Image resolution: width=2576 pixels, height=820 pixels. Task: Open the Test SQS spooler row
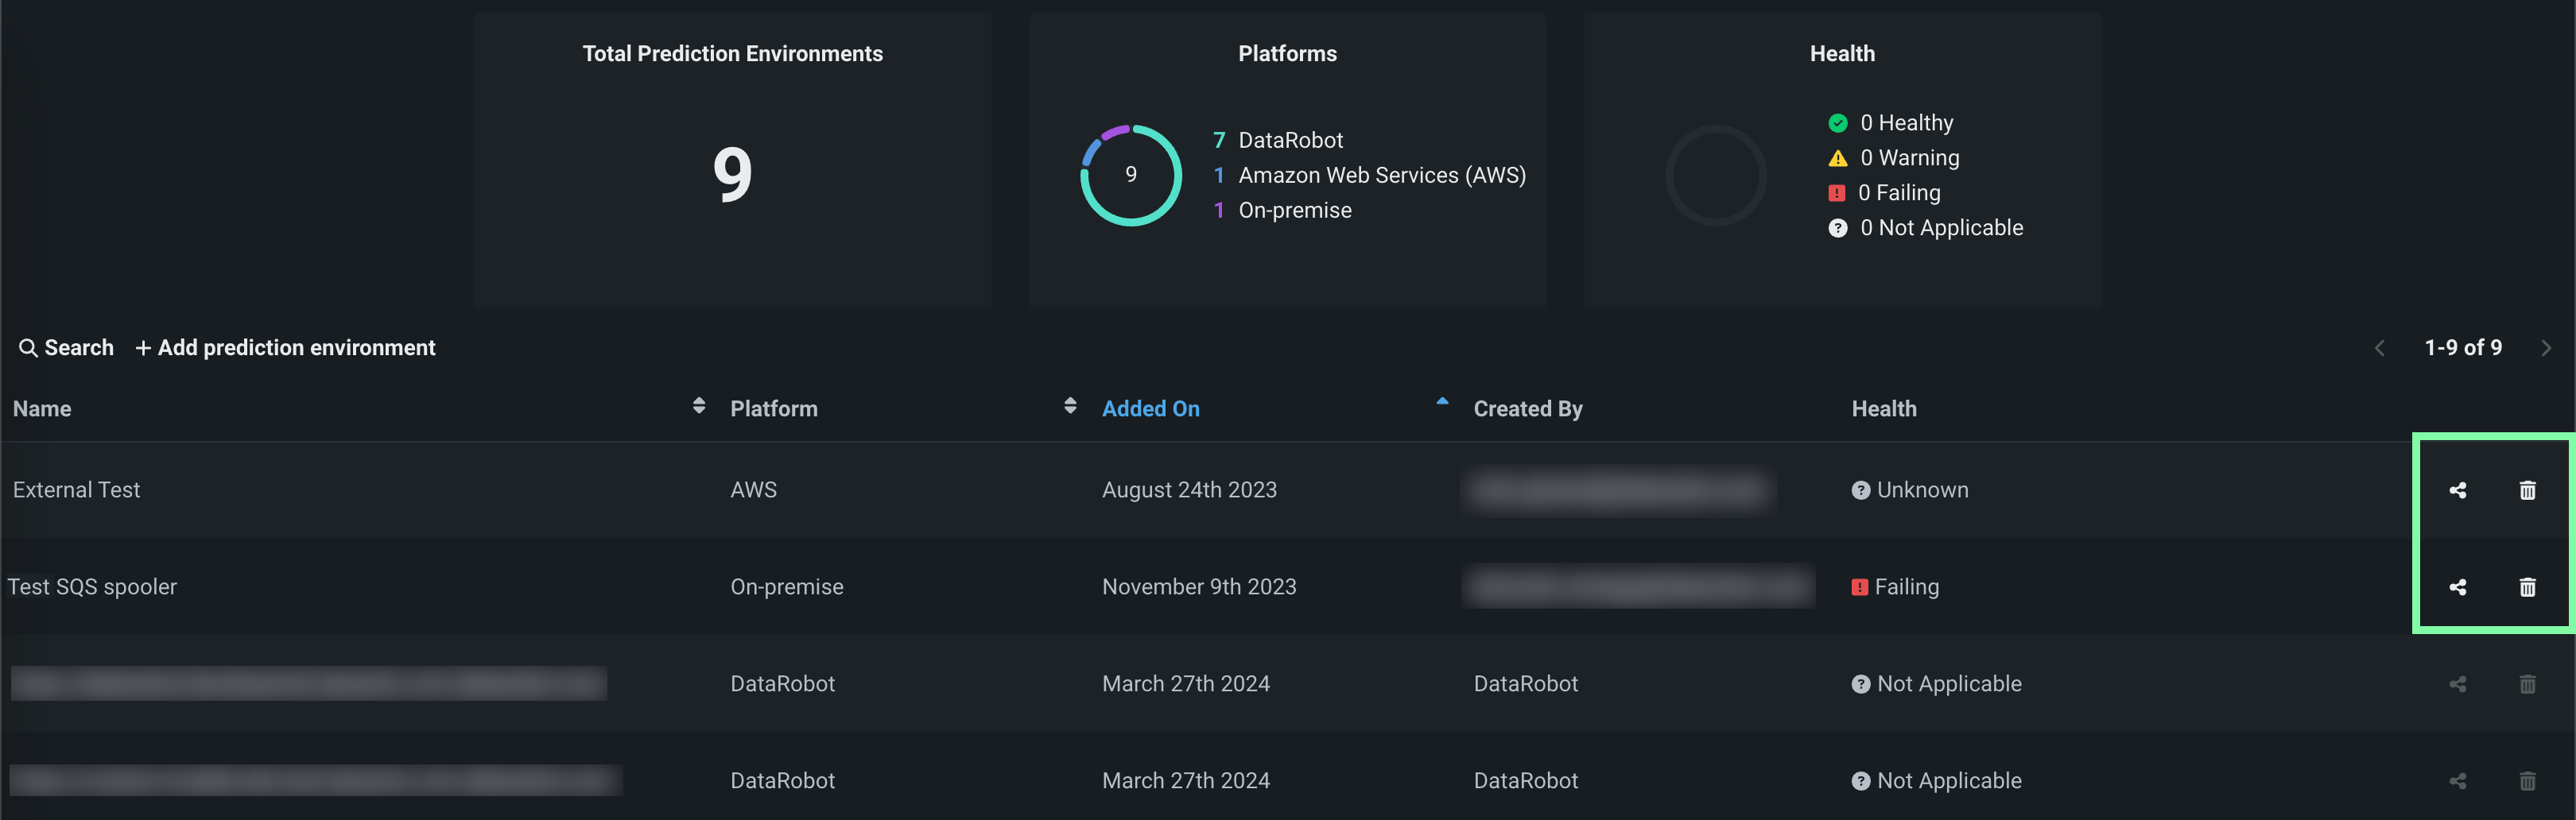(x=92, y=587)
